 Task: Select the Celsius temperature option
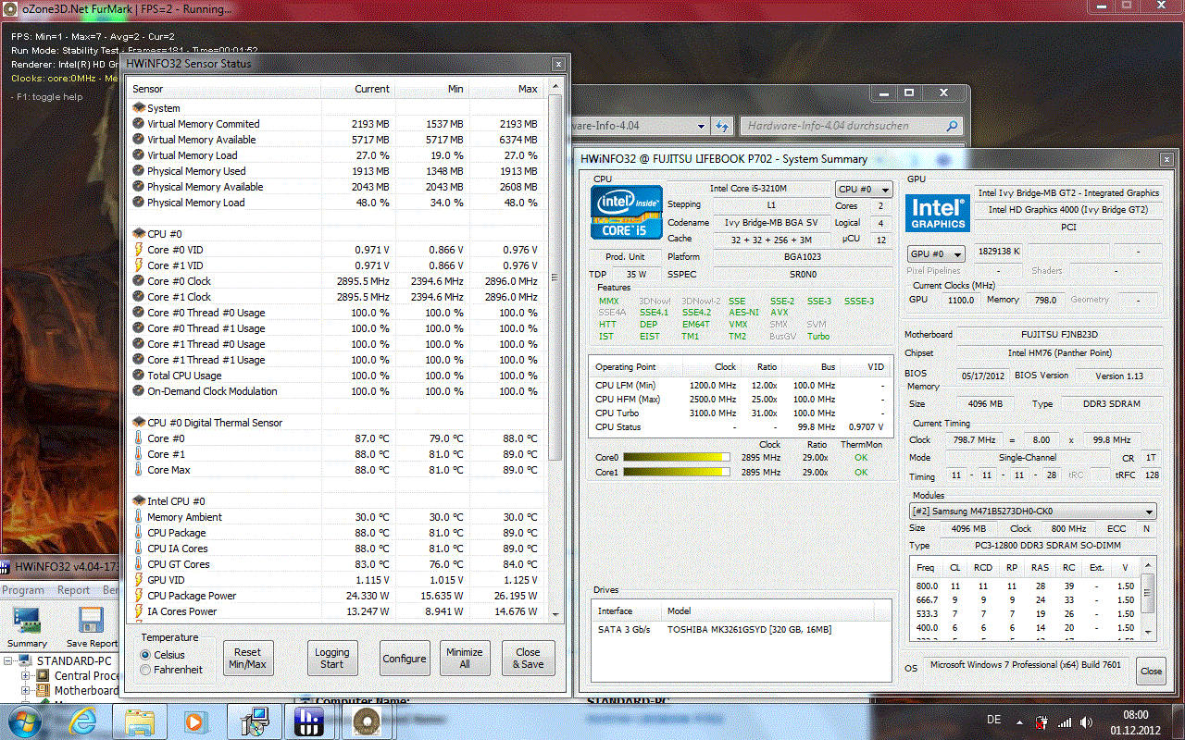[x=145, y=655]
